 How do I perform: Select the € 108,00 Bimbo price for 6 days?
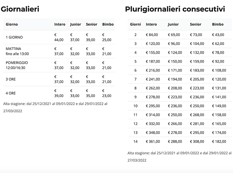coord(218,70)
